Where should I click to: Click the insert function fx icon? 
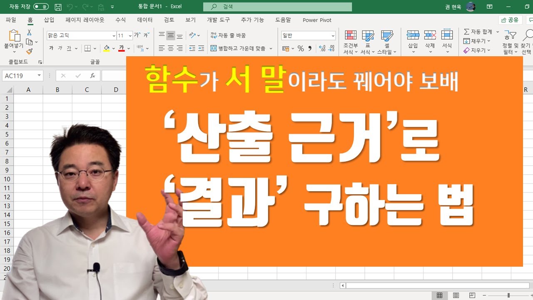click(92, 76)
